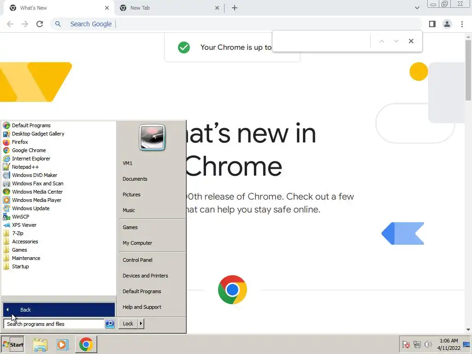This screenshot has height=354, width=472.
Task: Click the find-in-page text field
Action: (x=322, y=41)
